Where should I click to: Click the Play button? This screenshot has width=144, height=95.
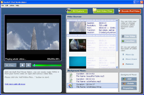[x=10, y=65]
